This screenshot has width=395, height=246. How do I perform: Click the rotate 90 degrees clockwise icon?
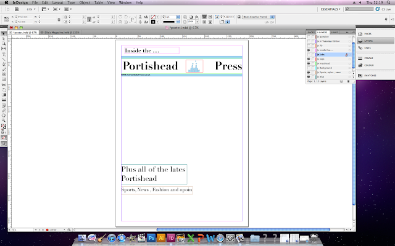point(120,17)
